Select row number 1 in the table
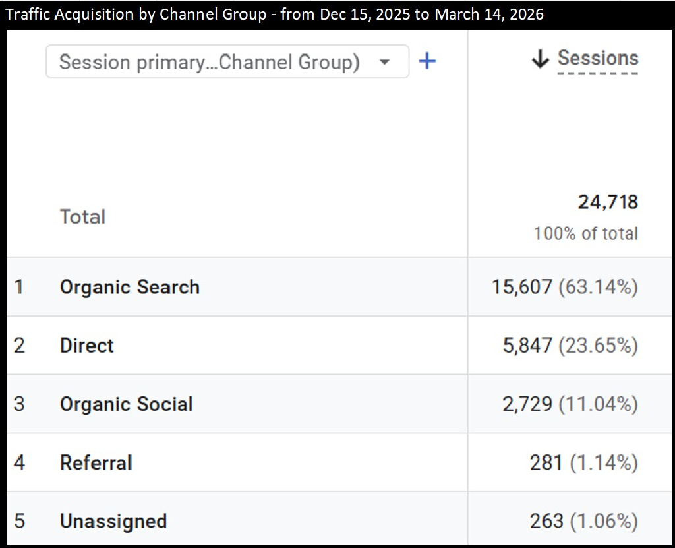 [19, 287]
